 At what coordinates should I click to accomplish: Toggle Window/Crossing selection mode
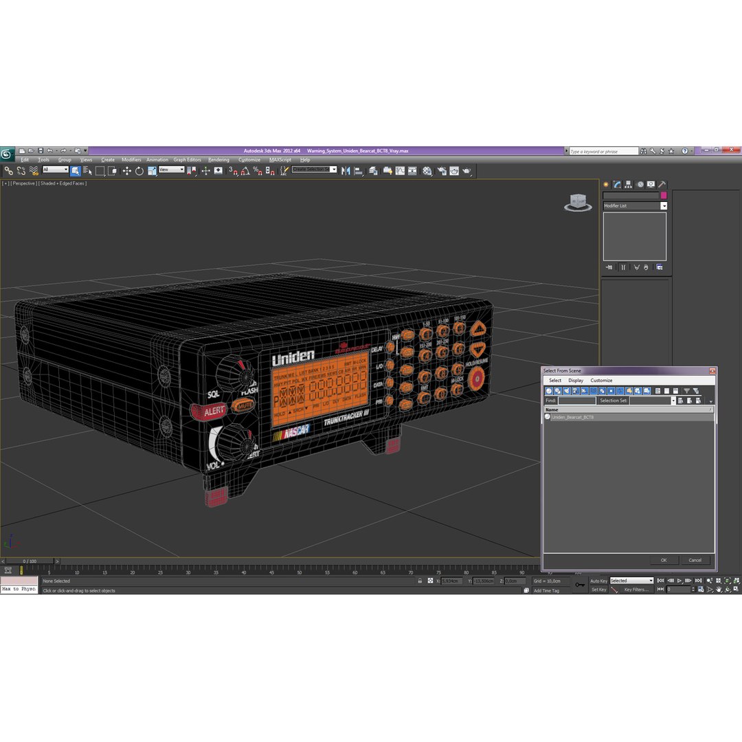112,171
